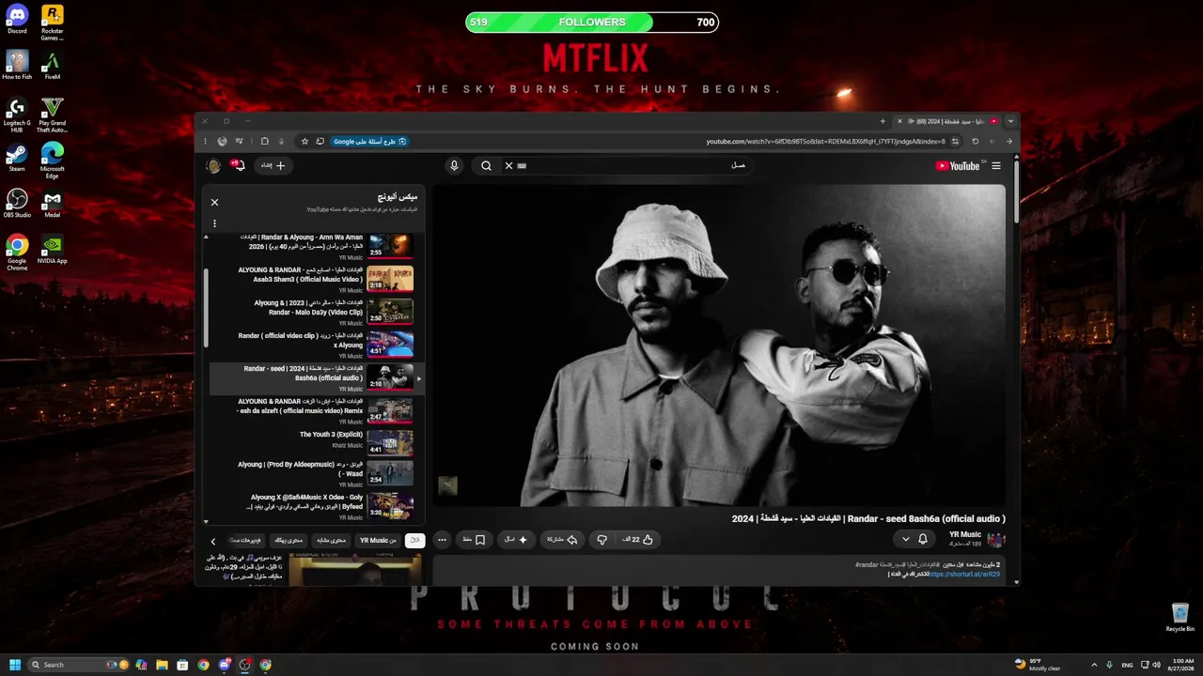Open the Recycle Bin on desktop
The image size is (1203, 676).
pos(1180,617)
